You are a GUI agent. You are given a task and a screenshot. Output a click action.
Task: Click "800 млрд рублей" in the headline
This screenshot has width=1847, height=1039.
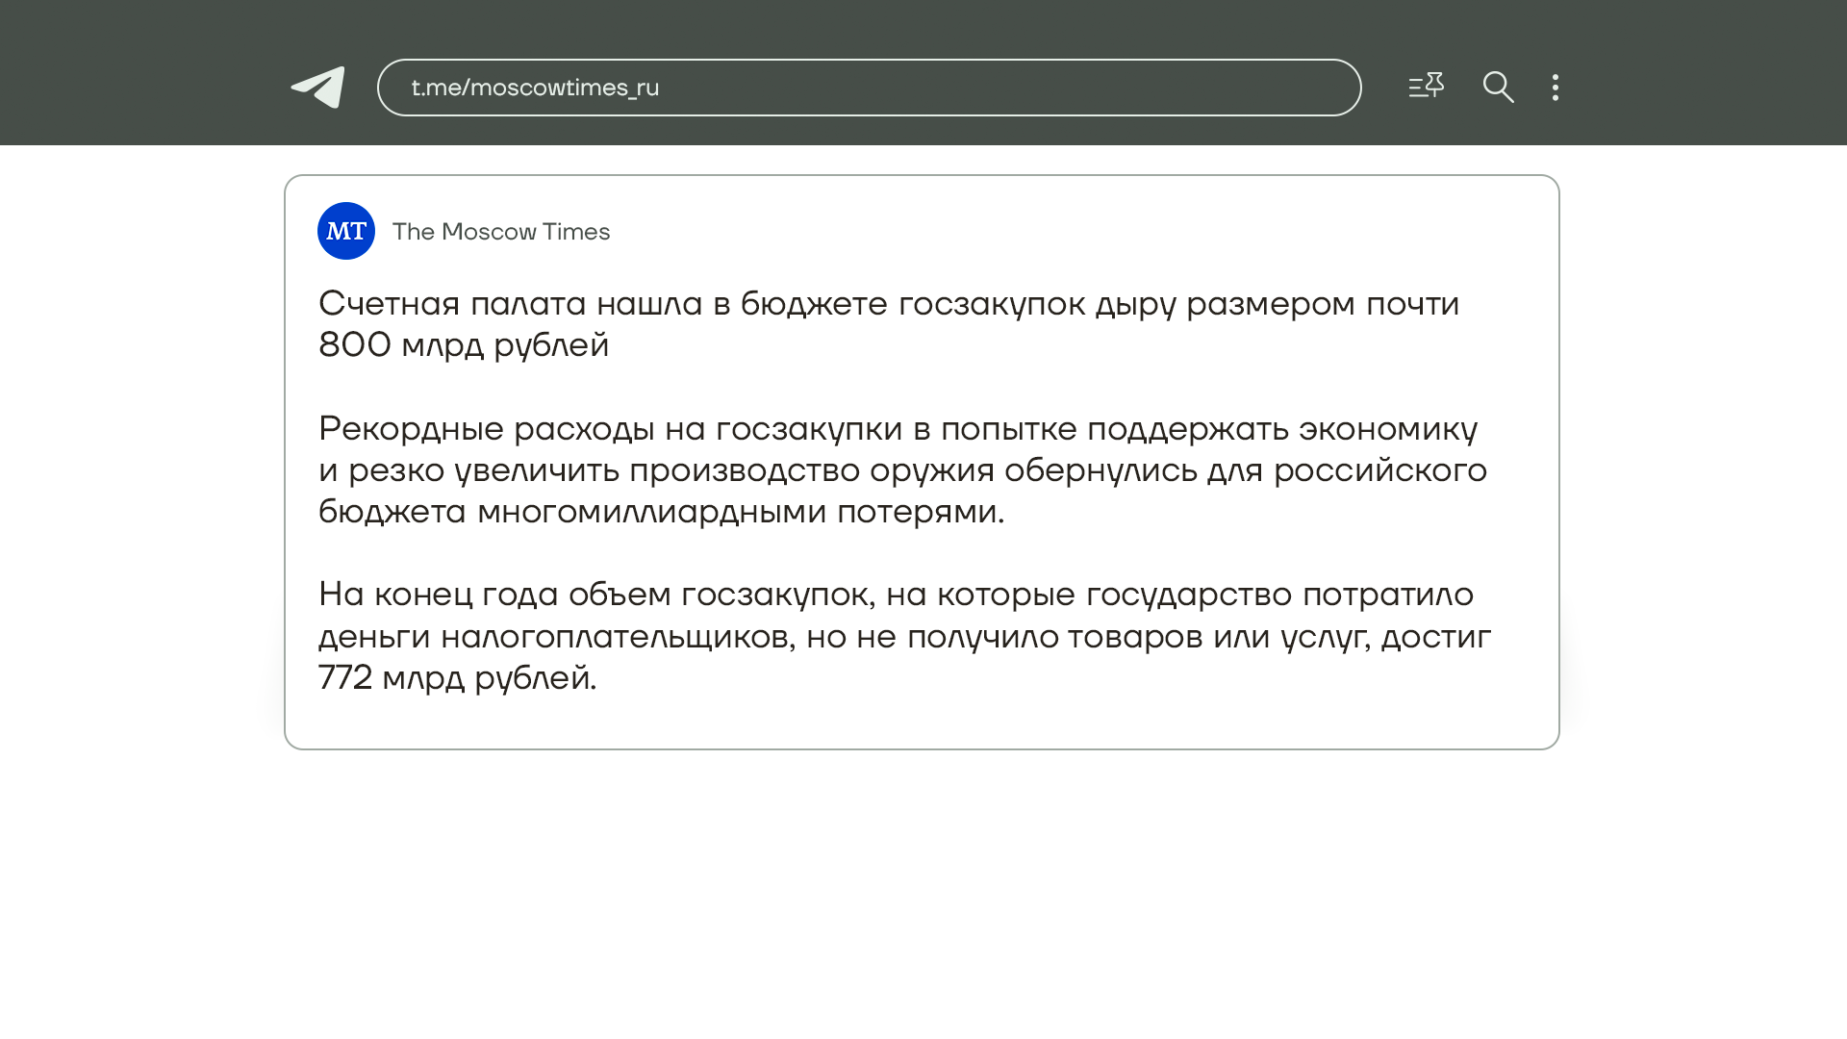(464, 345)
